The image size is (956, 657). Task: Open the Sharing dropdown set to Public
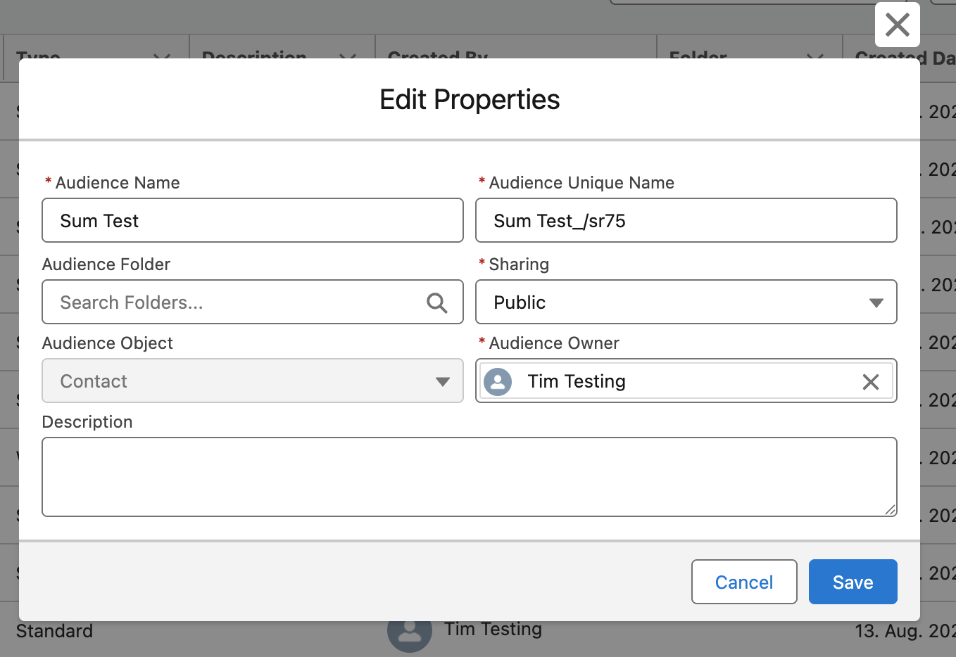[x=686, y=302]
